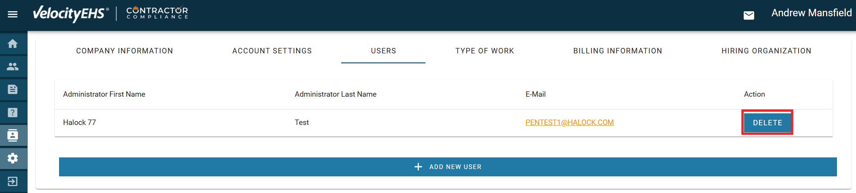The height and width of the screenshot is (193, 856).
Task: Open the documents sidebar icon
Action: (x=13, y=90)
